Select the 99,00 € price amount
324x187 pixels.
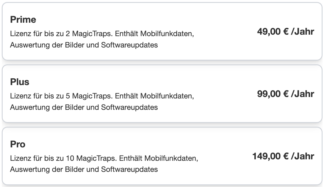(x=273, y=94)
